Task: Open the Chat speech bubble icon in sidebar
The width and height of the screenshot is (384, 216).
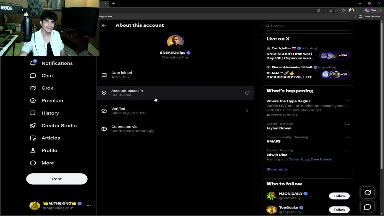Action: 33,76
